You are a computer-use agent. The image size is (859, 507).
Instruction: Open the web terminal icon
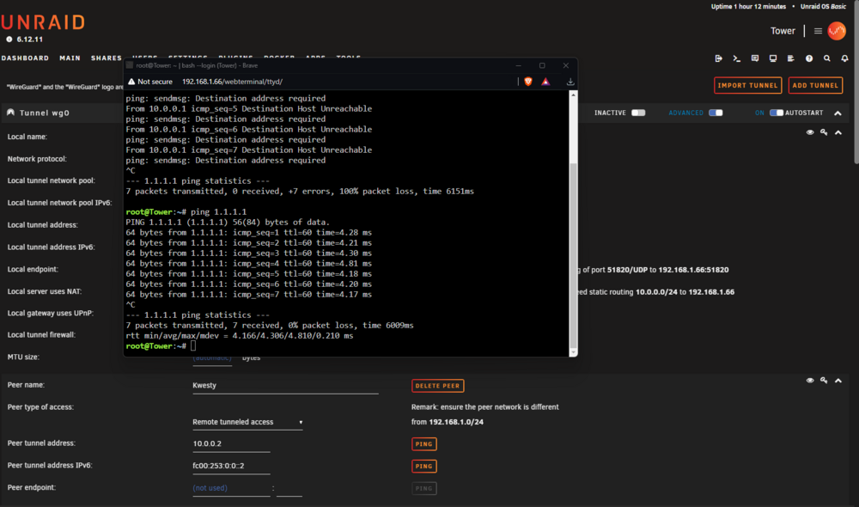tap(736, 58)
